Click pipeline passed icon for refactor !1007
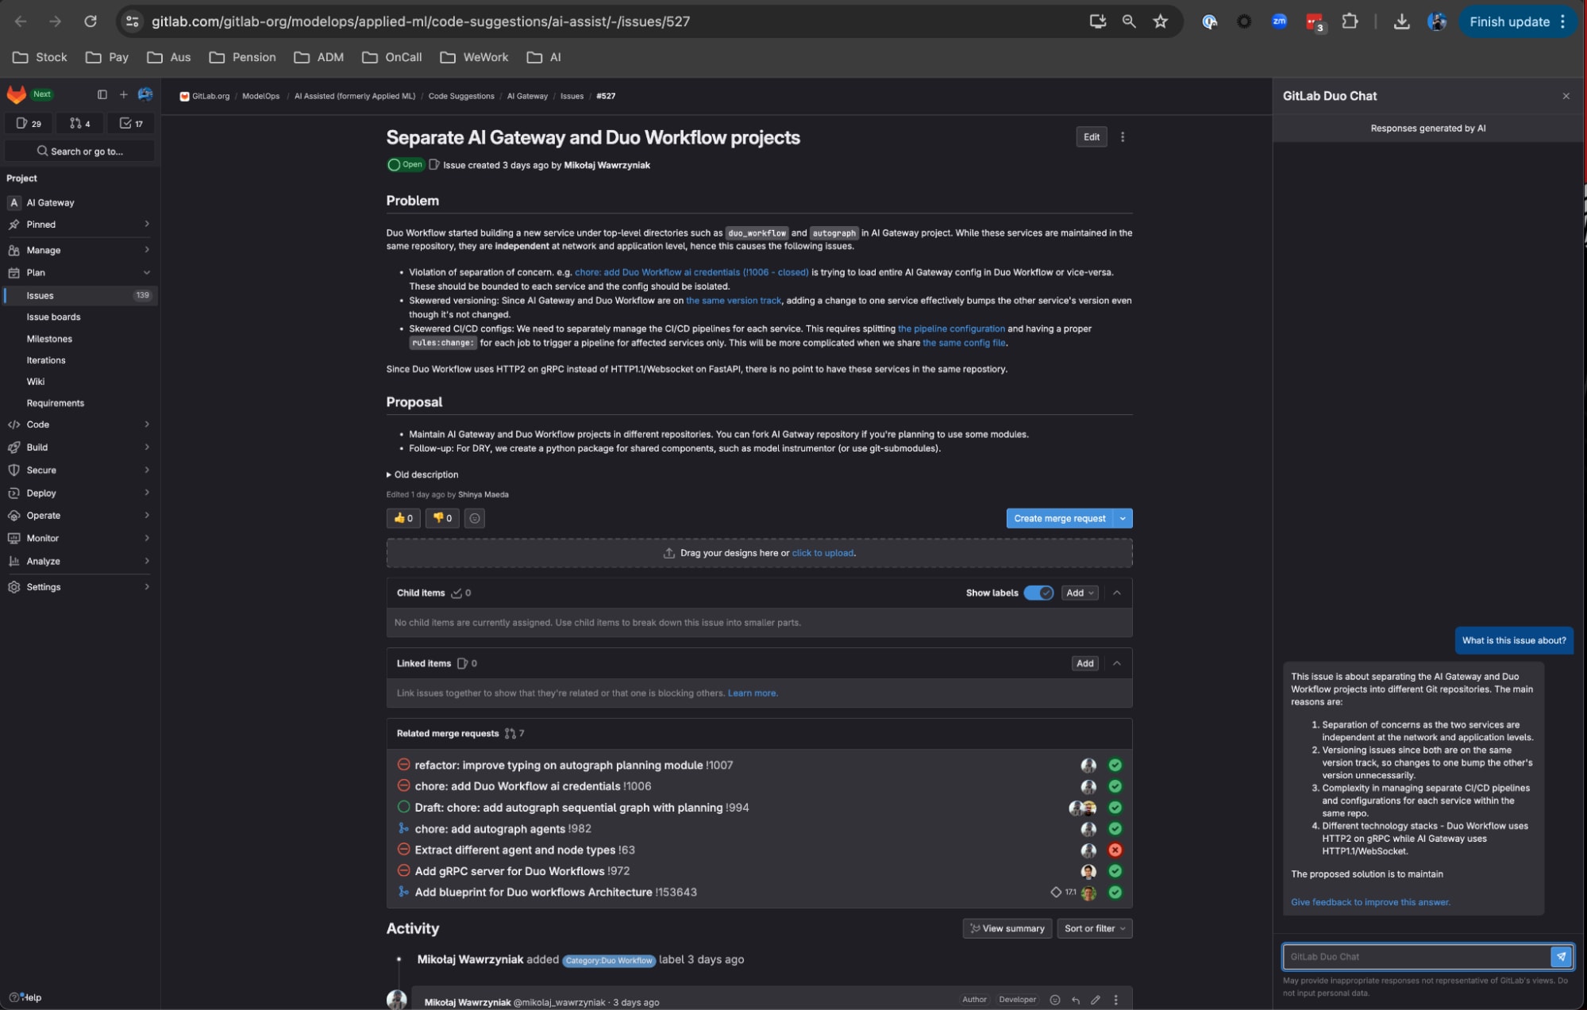 [x=1115, y=765]
